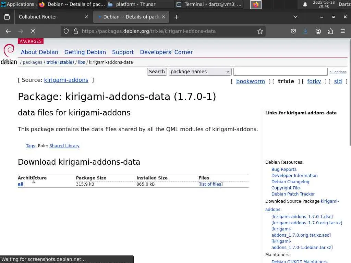351x263 pixels.
Task: Show the downloads panel
Action: 305,31
